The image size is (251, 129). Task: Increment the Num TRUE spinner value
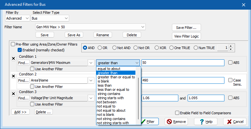(231, 46)
